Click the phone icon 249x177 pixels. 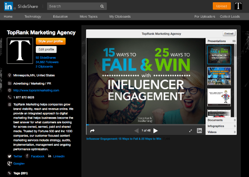[10, 97]
